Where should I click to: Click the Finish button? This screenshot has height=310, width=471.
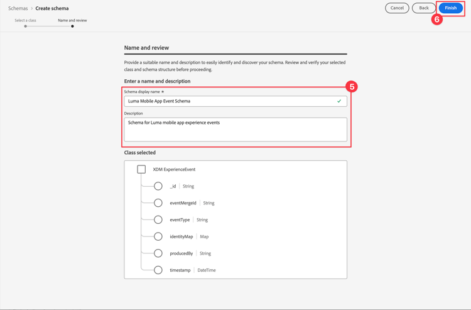pyautogui.click(x=450, y=8)
